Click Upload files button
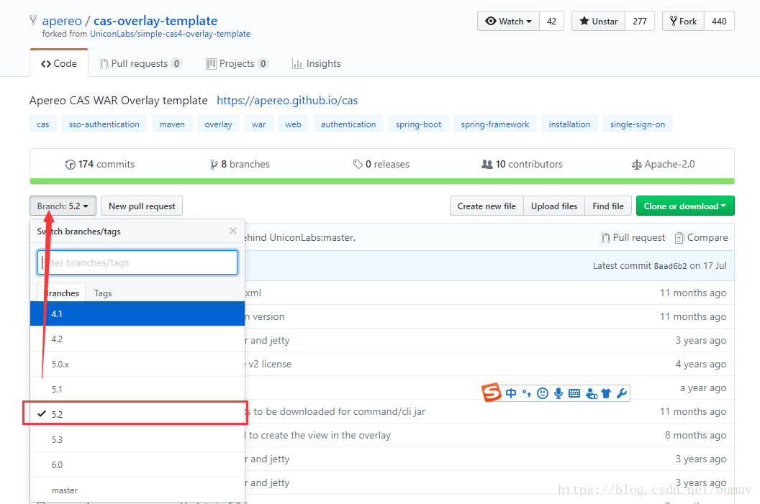Screen dimensions: 760x504 pos(554,206)
